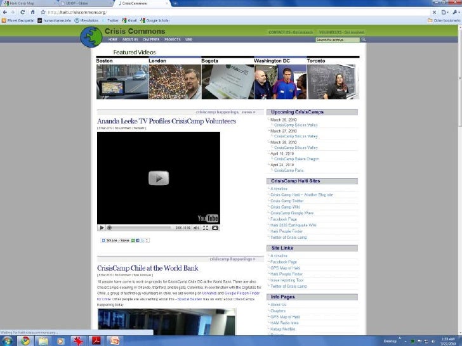The width and height of the screenshot is (462, 346).
Task: Click the Search the archive field
Action: tap(338, 39)
